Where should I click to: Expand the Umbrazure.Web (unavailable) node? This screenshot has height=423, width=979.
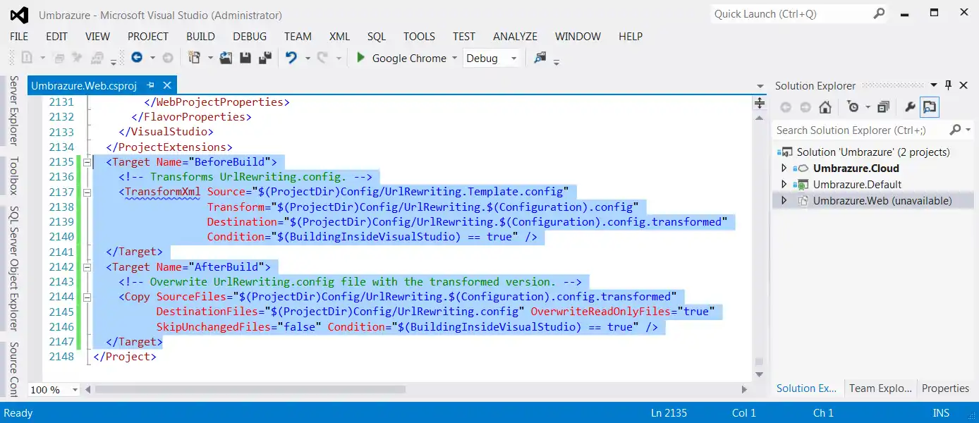pyautogui.click(x=784, y=201)
